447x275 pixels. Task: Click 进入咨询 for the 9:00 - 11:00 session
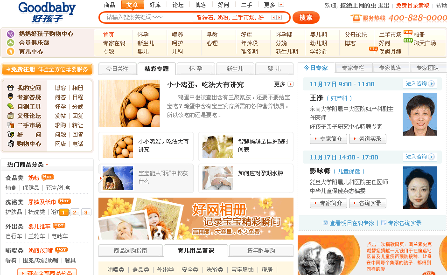tap(419, 84)
